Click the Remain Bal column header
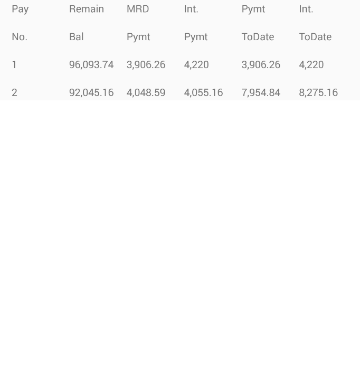Image resolution: width=360 pixels, height=378 pixels. click(x=86, y=23)
